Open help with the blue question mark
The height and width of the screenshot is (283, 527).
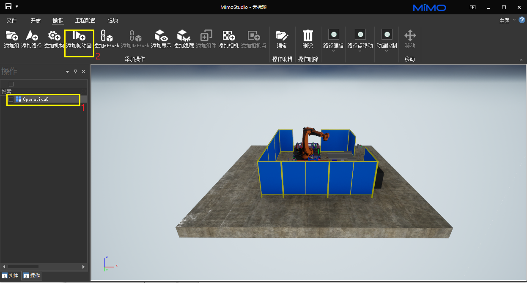pyautogui.click(x=522, y=20)
